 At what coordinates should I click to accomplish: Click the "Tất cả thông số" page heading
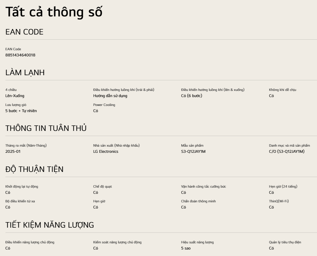pos(54,12)
